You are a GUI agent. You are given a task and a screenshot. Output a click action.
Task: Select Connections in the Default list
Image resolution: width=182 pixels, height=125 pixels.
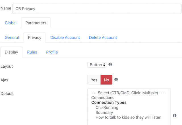(103, 98)
